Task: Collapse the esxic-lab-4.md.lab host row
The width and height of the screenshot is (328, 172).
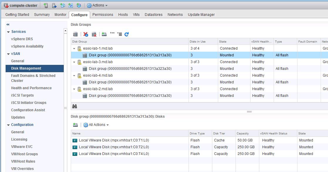Action: pos(74,75)
